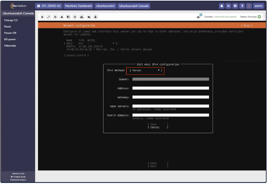Open help with the question mark icon
The width and height of the screenshot is (268, 184).
click(242, 6)
